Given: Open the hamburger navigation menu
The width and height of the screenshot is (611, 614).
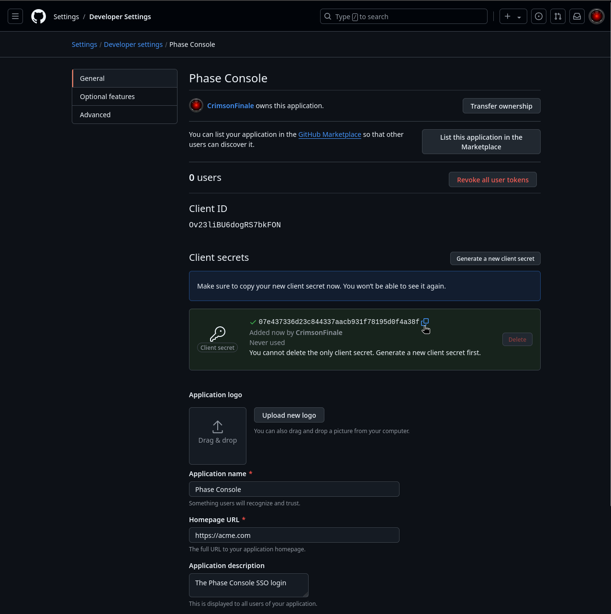Looking at the screenshot, I should click(15, 16).
